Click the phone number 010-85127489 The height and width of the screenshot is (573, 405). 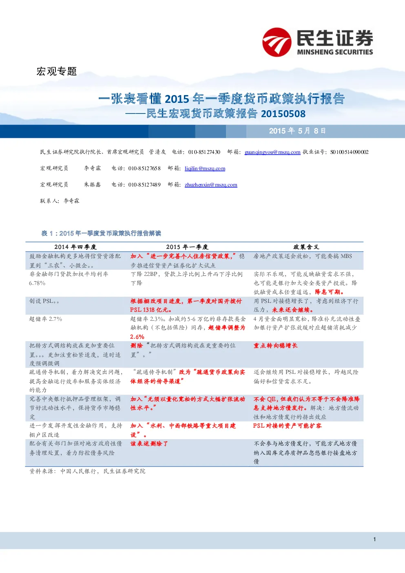click(144, 185)
